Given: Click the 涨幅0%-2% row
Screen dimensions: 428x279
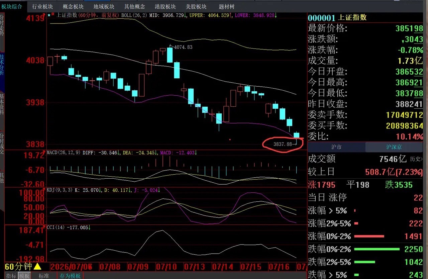Looking at the screenshot, I should (x=365, y=237).
